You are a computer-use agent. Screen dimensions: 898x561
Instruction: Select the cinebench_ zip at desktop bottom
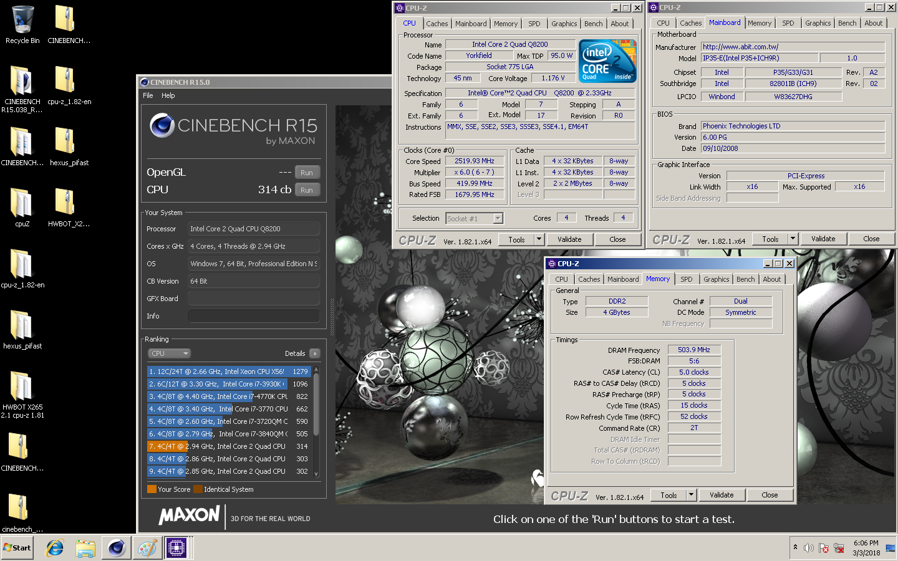[22, 514]
